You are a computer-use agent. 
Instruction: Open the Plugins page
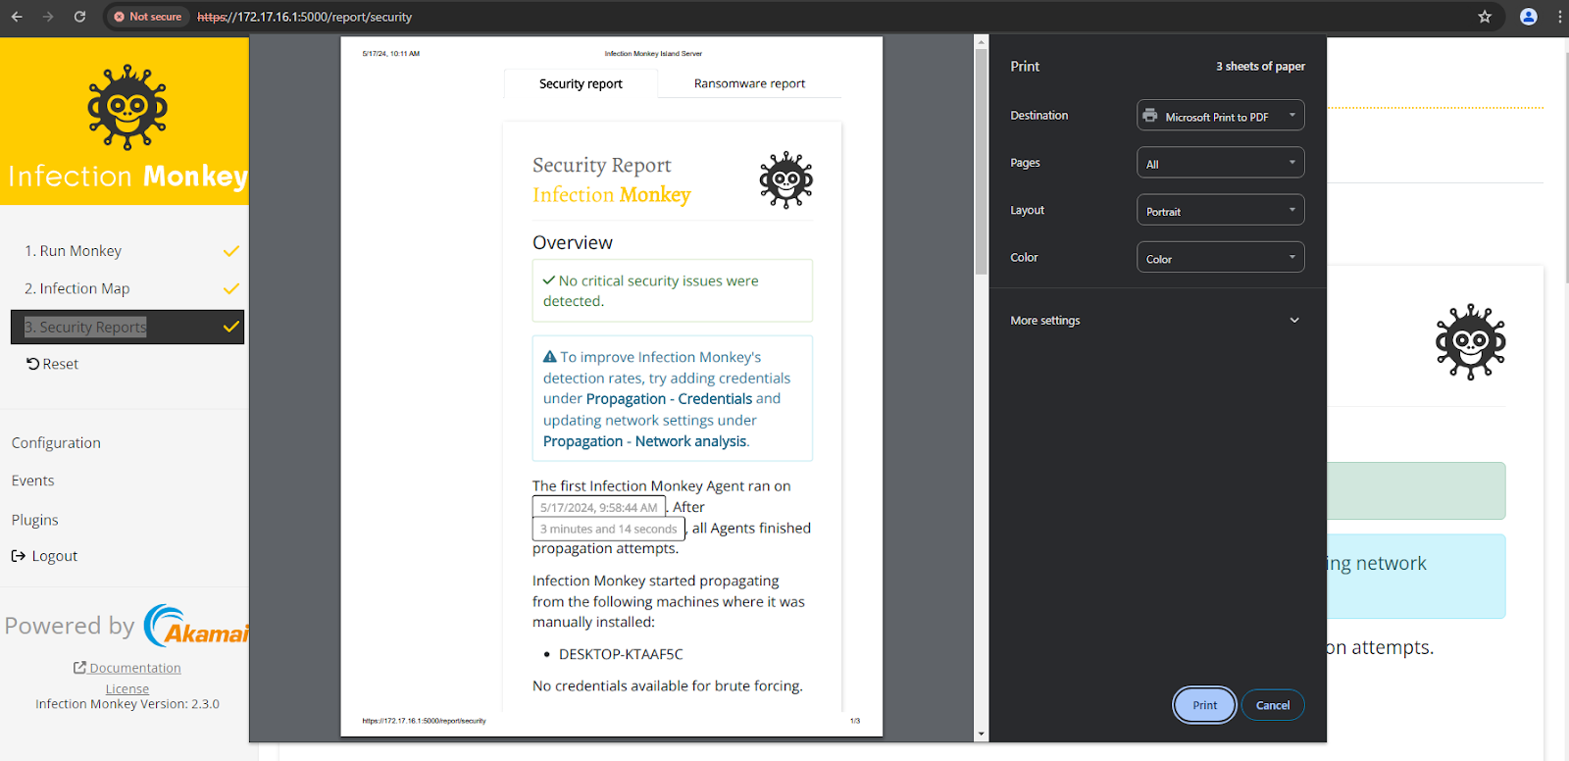[34, 520]
